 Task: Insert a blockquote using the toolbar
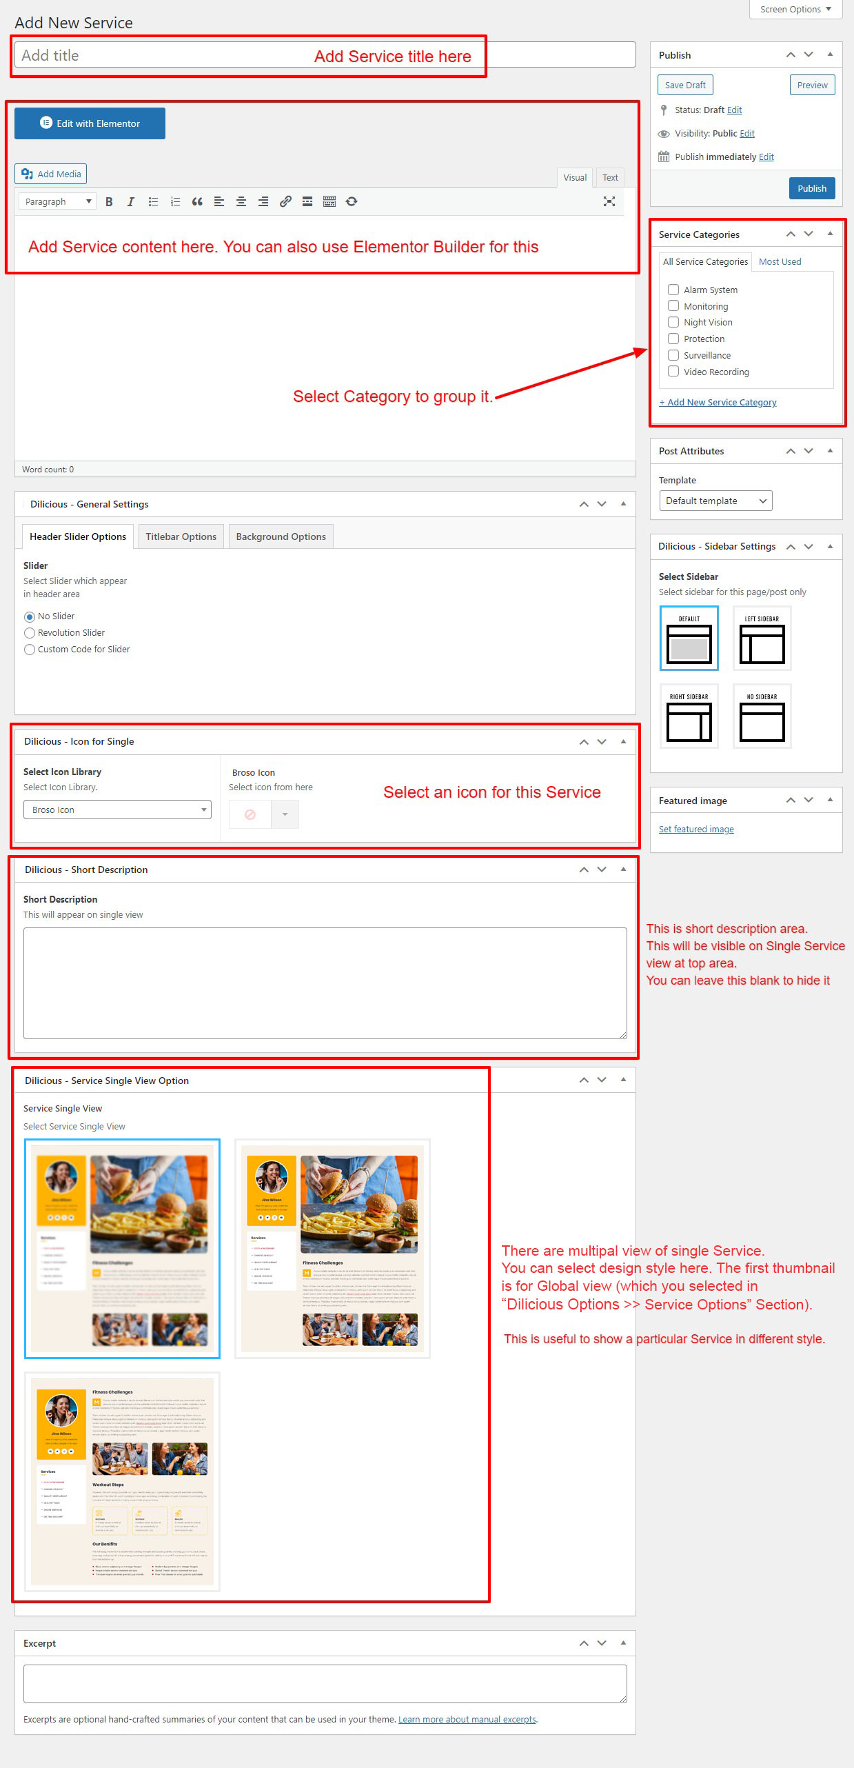point(197,201)
